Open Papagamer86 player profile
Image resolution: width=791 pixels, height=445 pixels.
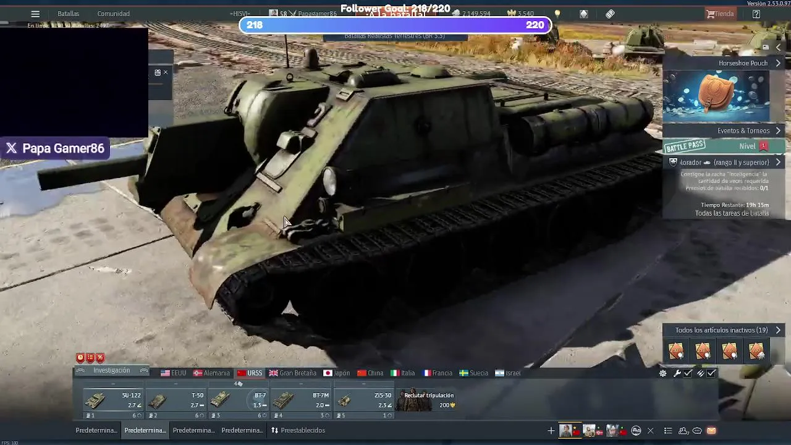(316, 14)
